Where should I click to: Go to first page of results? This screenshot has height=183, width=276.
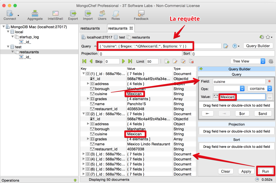pyautogui.click(x=84, y=61)
